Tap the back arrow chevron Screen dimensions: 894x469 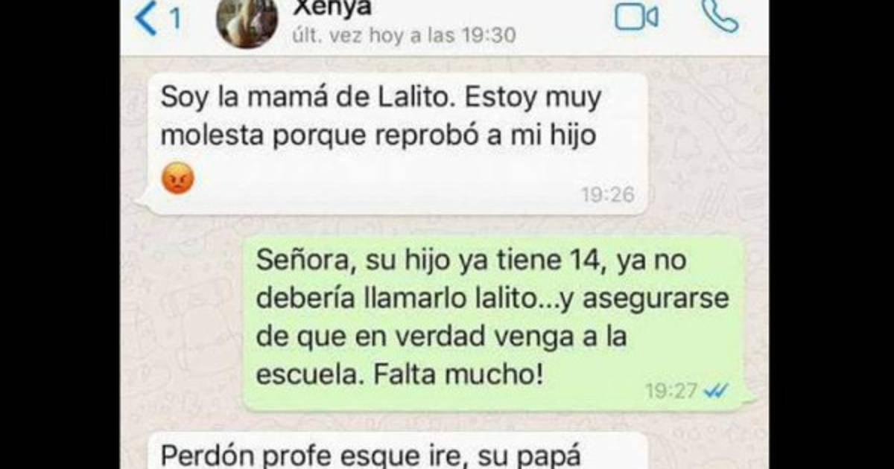coord(145,19)
